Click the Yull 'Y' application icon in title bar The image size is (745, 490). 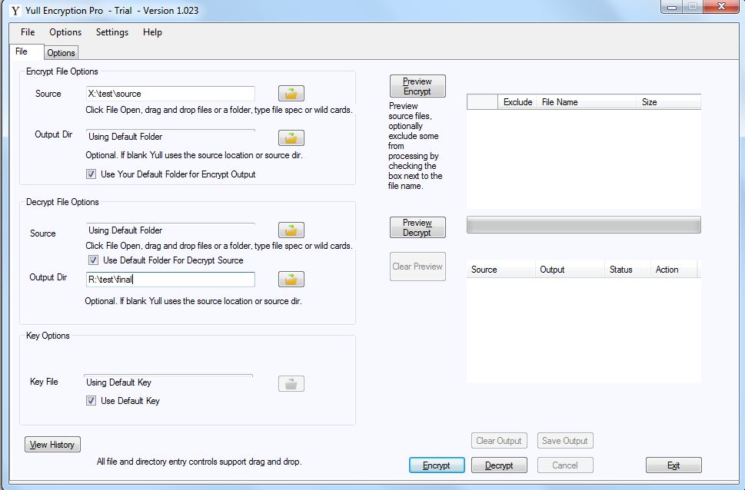[x=15, y=11]
